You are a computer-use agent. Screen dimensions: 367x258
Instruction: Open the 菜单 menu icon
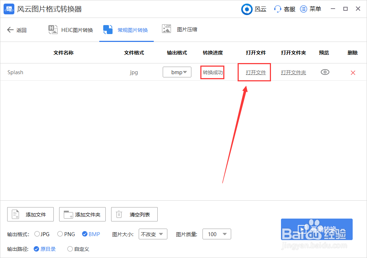[303, 9]
